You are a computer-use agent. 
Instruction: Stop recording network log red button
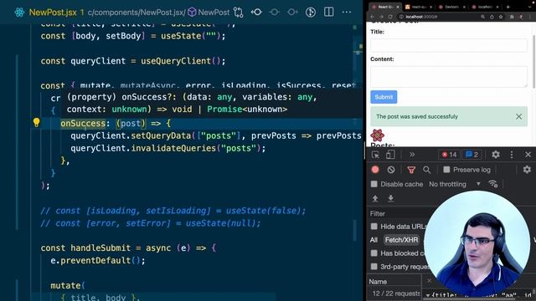(x=375, y=170)
